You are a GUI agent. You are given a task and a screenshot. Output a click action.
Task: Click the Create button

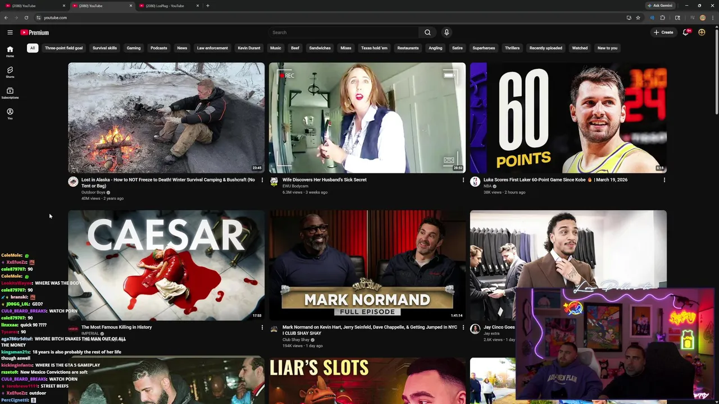click(663, 33)
